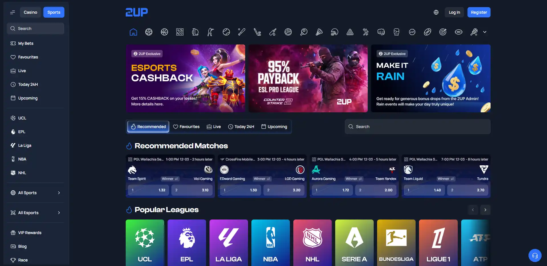Viewport: 547px width, 266px height.
Task: Click the Register button
Action: point(479,12)
